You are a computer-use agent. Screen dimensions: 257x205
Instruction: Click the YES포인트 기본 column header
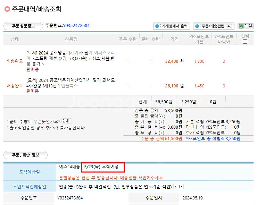199,39
